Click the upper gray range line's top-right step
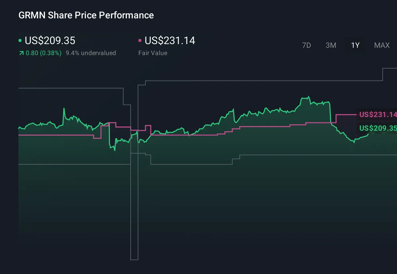The image size is (397, 274). point(383,69)
